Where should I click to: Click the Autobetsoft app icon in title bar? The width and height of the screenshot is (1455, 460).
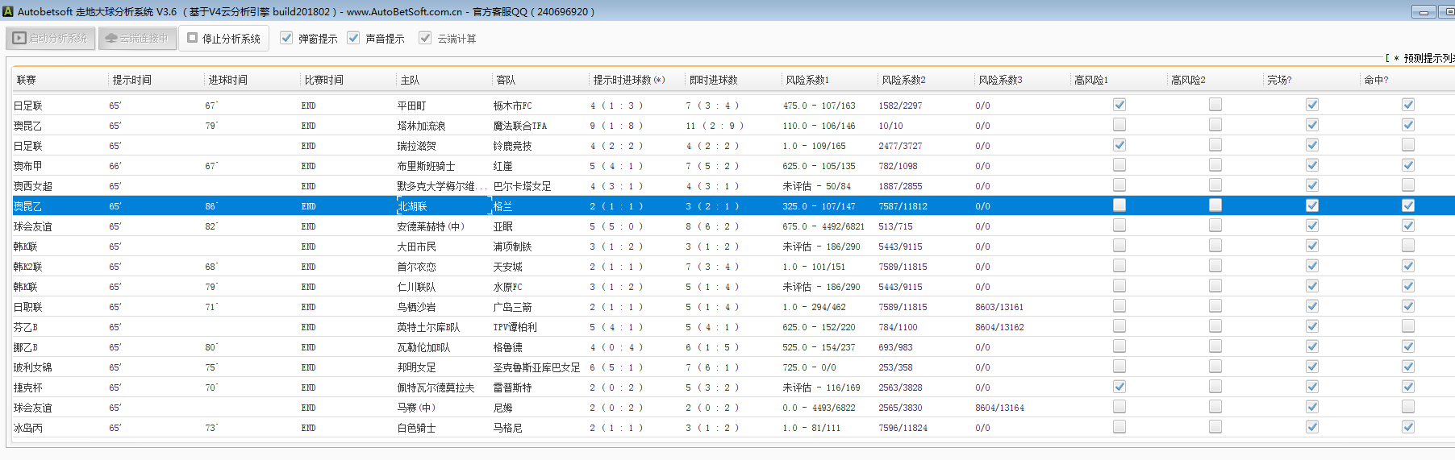[x=9, y=11]
